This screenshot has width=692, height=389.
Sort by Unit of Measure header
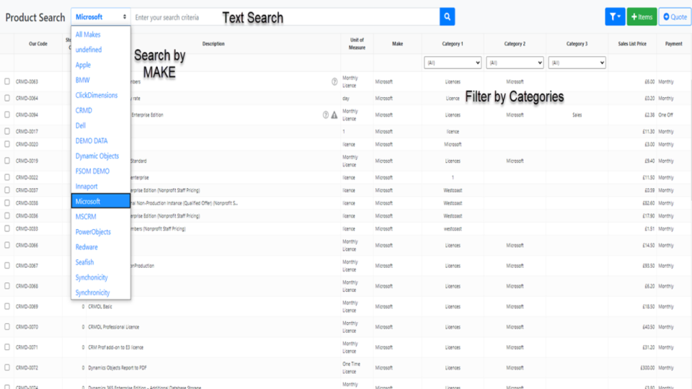pos(357,44)
